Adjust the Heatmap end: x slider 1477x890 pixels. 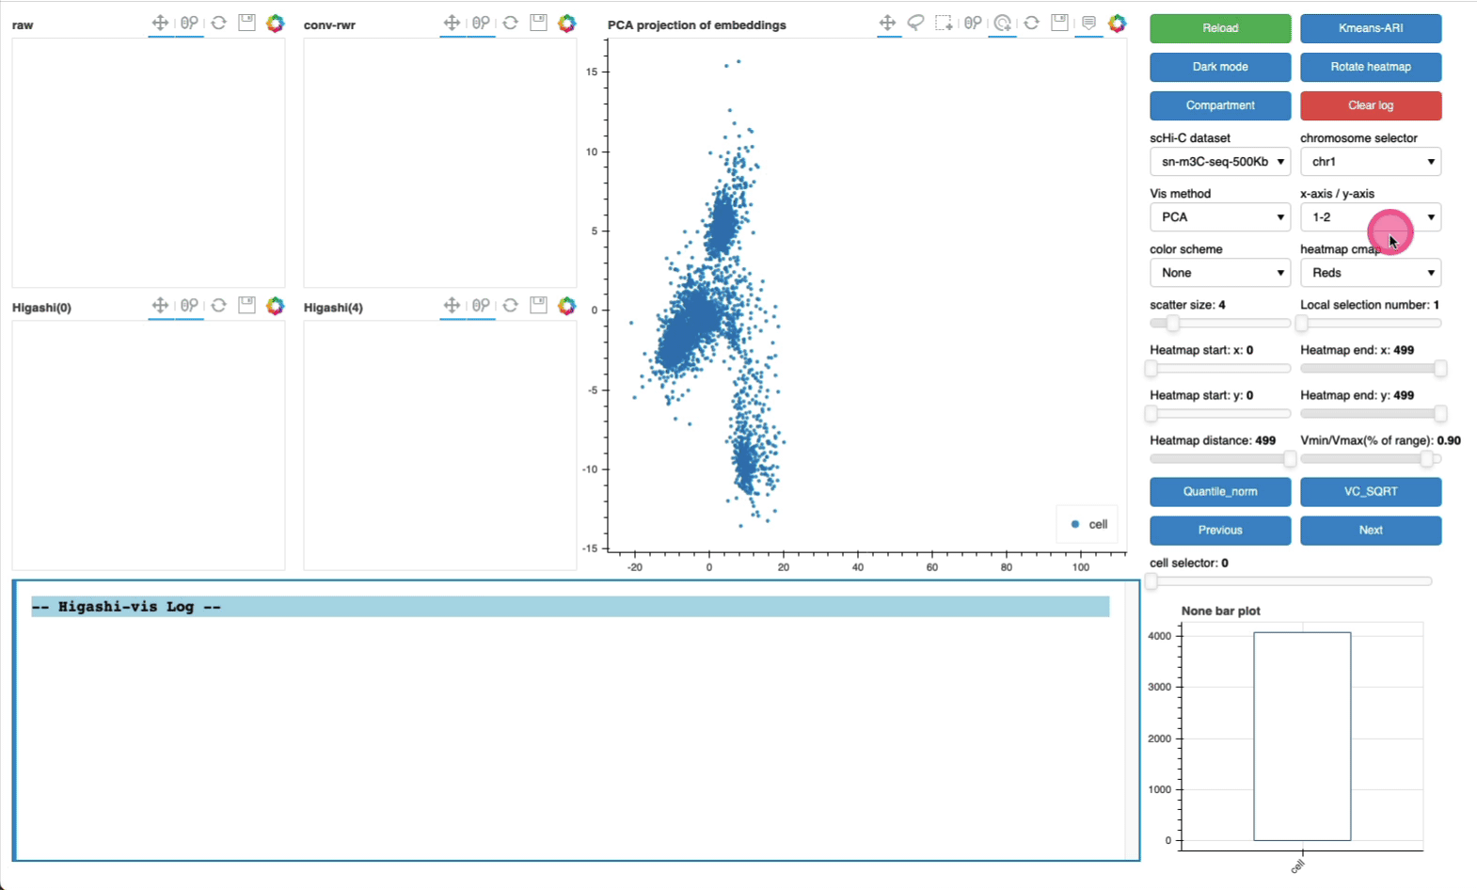(1440, 368)
